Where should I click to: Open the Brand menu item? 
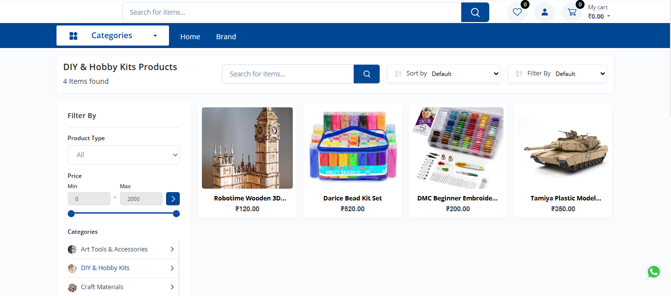point(226,37)
